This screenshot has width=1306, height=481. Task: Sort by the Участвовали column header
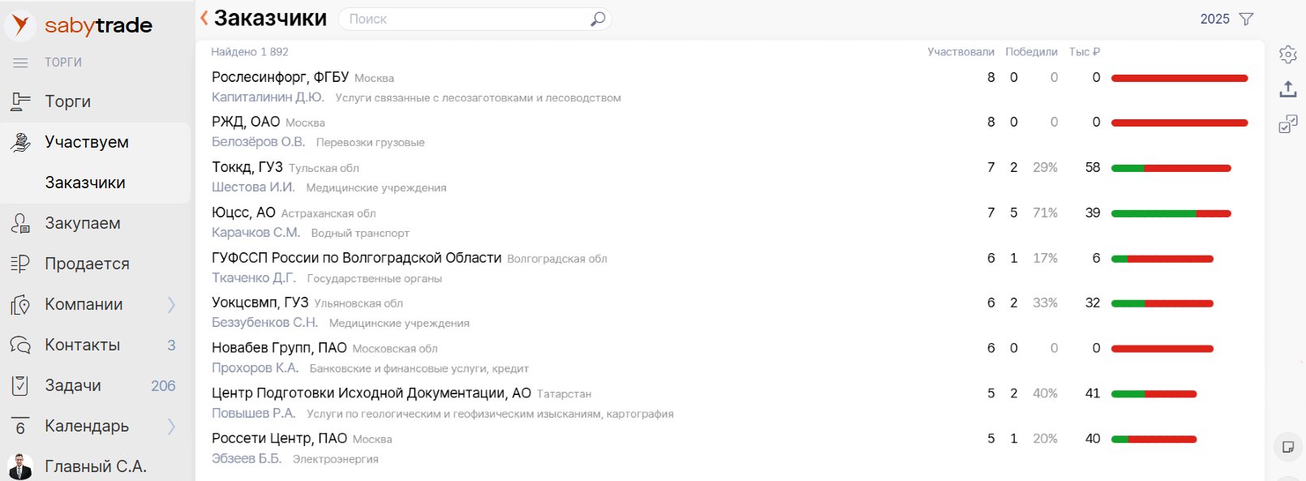pyautogui.click(x=961, y=52)
